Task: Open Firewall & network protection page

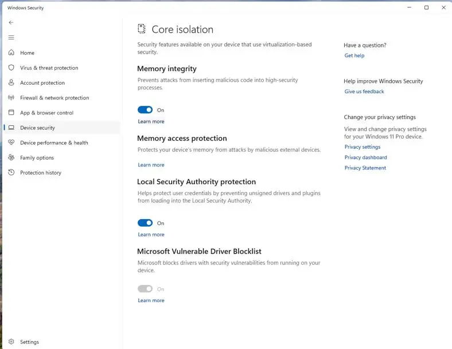Action: coord(54,98)
